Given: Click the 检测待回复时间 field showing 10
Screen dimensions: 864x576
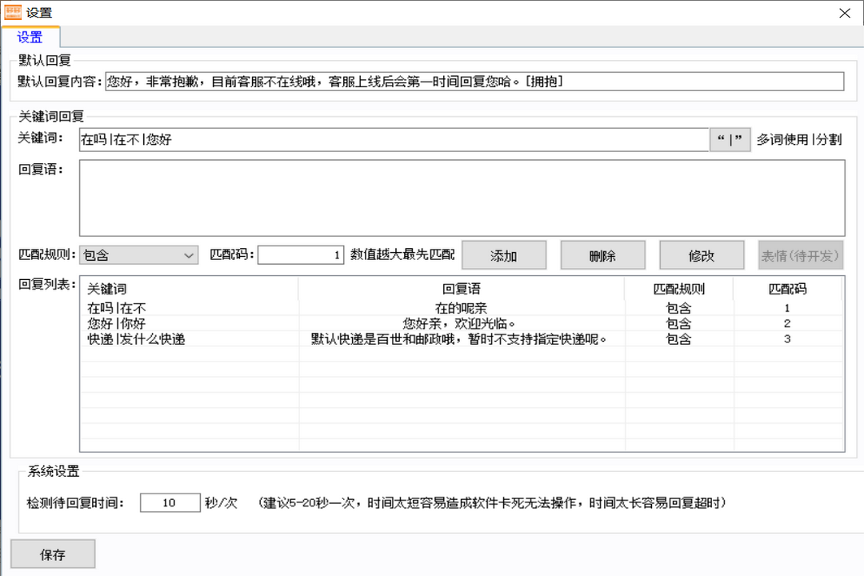Looking at the screenshot, I should pos(170,502).
